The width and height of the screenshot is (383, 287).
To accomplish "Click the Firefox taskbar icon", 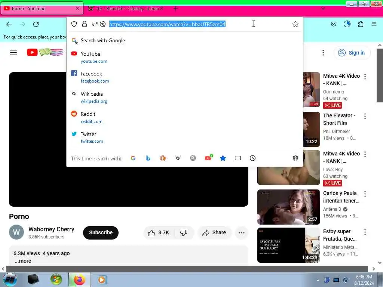I will pos(79,280).
